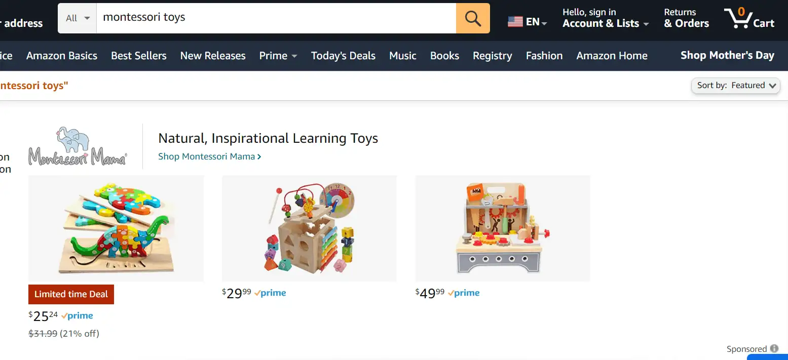Click the Montessori Mama elephant logo
The height and width of the screenshot is (360, 788).
(78, 146)
